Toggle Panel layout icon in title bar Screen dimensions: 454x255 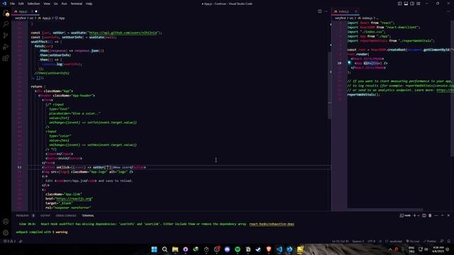pyautogui.click(x=406, y=4)
